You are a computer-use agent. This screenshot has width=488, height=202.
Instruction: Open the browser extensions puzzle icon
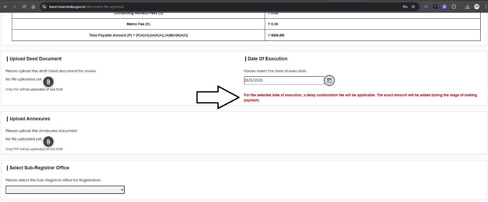(453, 7)
